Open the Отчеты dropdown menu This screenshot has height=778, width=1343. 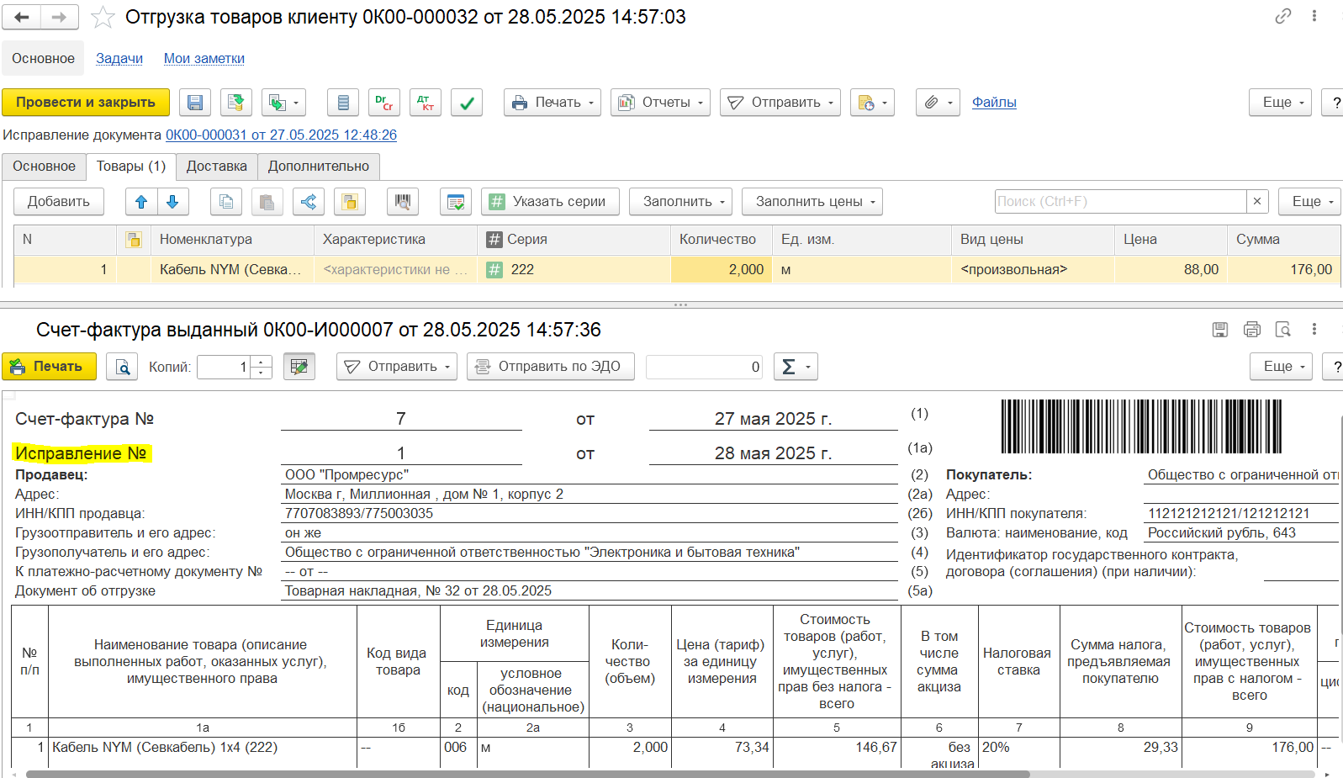click(x=660, y=103)
